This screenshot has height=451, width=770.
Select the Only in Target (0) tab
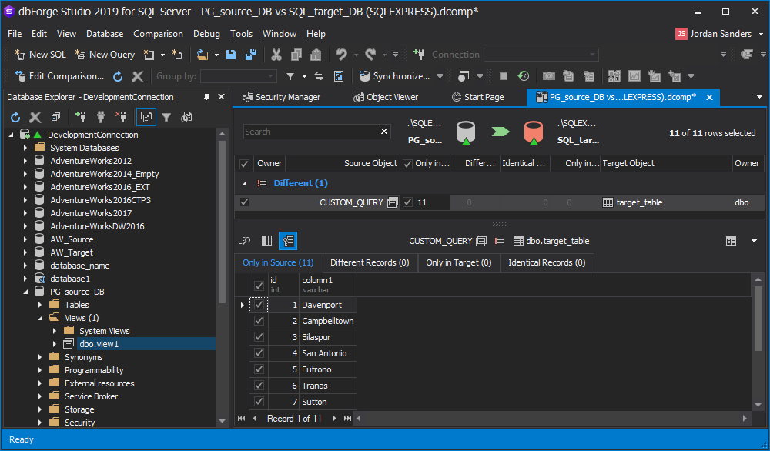click(x=459, y=262)
